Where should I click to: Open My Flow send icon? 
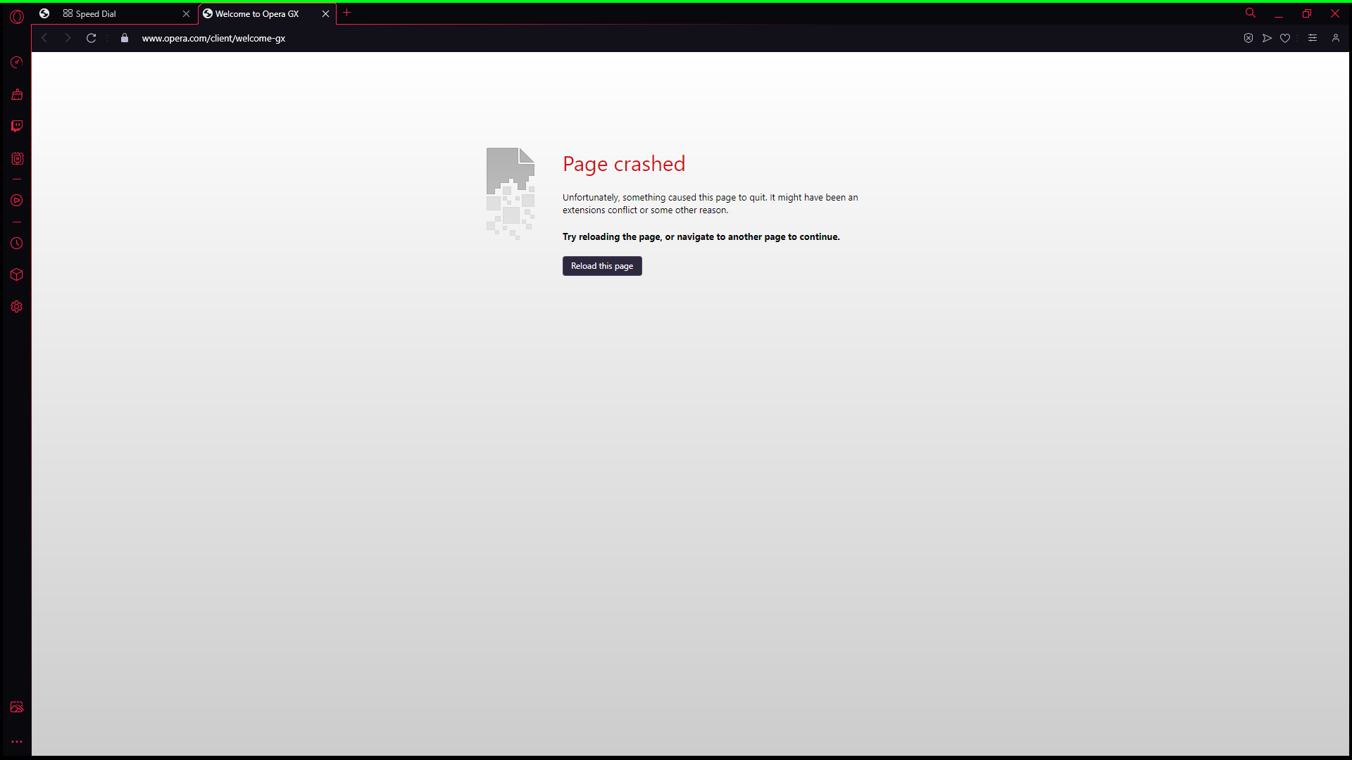1267,38
